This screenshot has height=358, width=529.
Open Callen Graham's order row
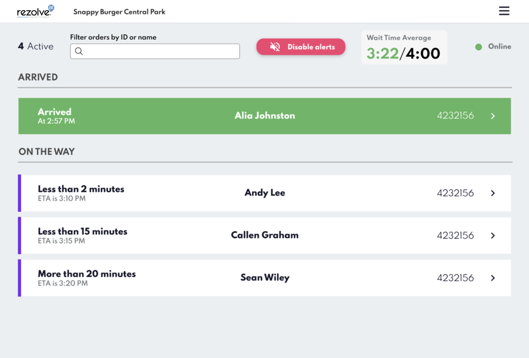point(264,236)
